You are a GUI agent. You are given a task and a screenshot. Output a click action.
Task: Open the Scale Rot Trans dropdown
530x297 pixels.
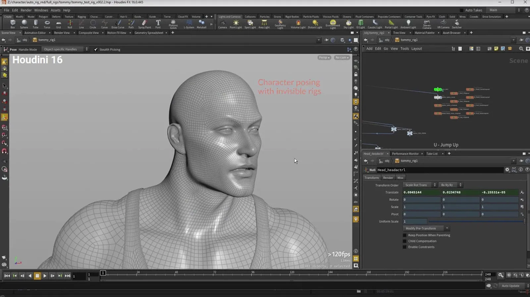[418, 185]
